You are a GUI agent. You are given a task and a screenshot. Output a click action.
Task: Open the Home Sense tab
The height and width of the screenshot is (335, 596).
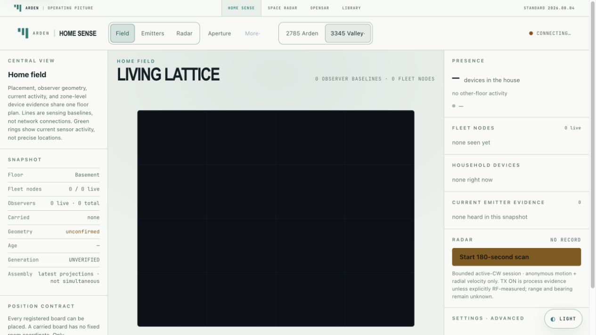click(x=241, y=8)
